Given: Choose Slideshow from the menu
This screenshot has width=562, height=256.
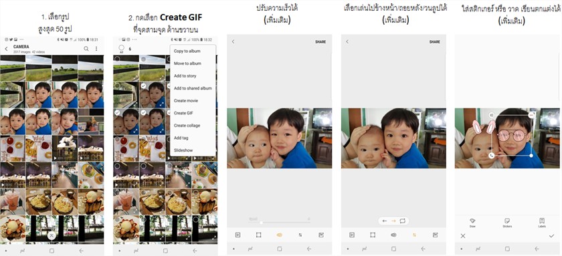Looking at the screenshot, I should pos(183,150).
